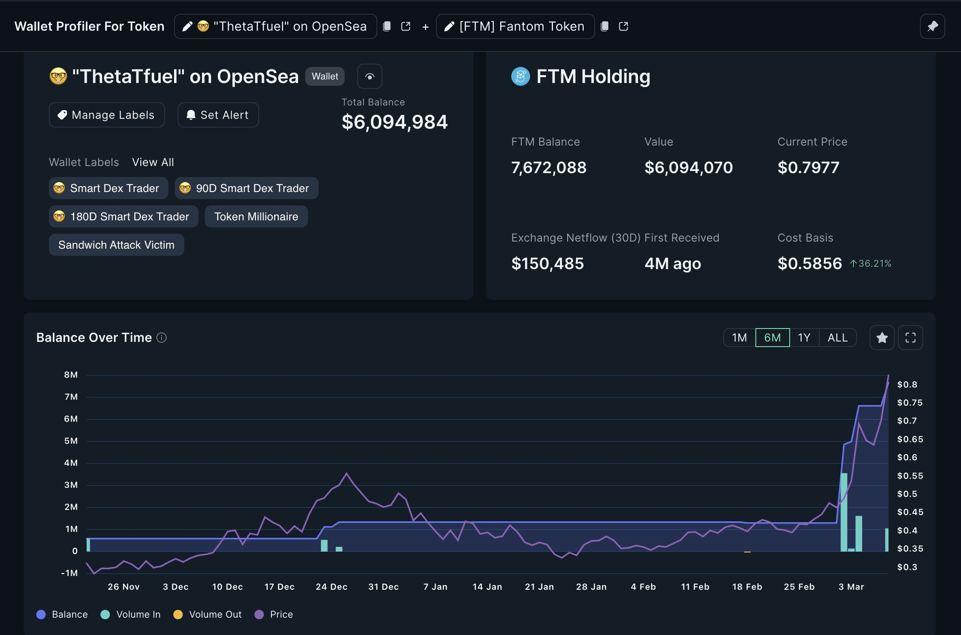
Task: Expand the chart to fullscreen
Action: click(x=911, y=337)
